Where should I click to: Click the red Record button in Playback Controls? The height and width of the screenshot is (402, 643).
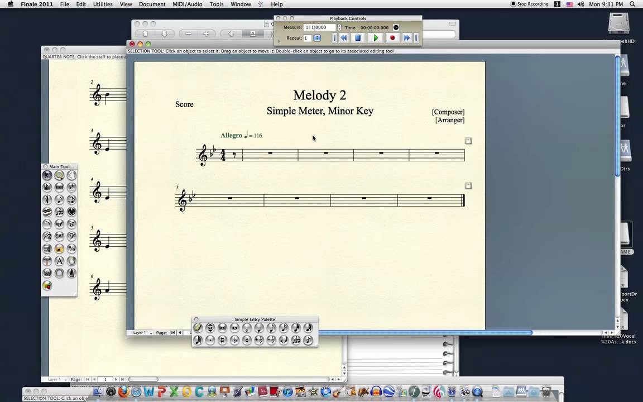tap(392, 38)
